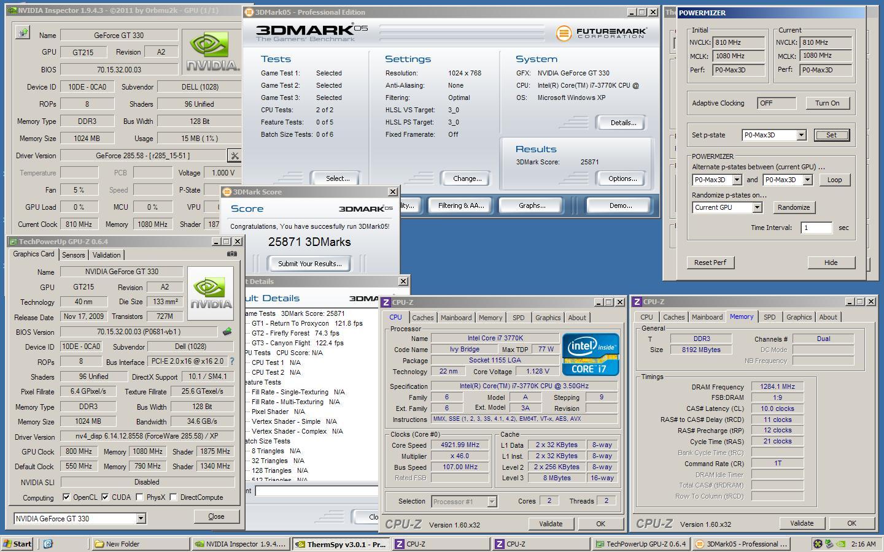Click the 3DMark05 logo in Score dialog
The width and height of the screenshot is (884, 552).
[366, 209]
